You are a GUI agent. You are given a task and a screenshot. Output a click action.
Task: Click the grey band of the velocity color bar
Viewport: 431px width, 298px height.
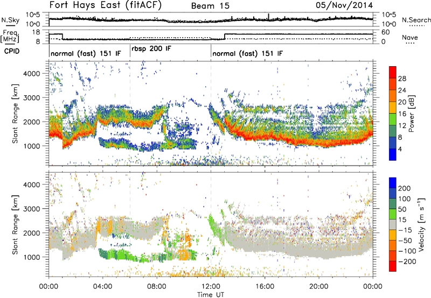coord(393,224)
